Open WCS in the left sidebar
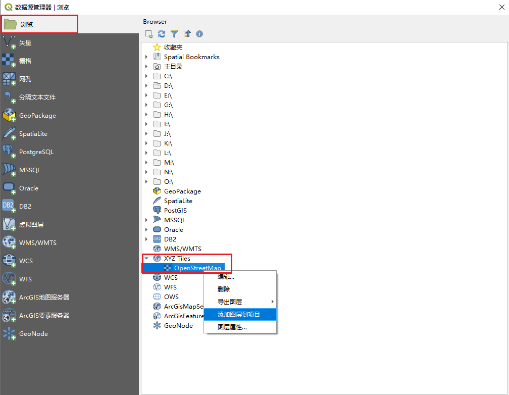Viewport: 509px width, 395px height. click(x=70, y=261)
